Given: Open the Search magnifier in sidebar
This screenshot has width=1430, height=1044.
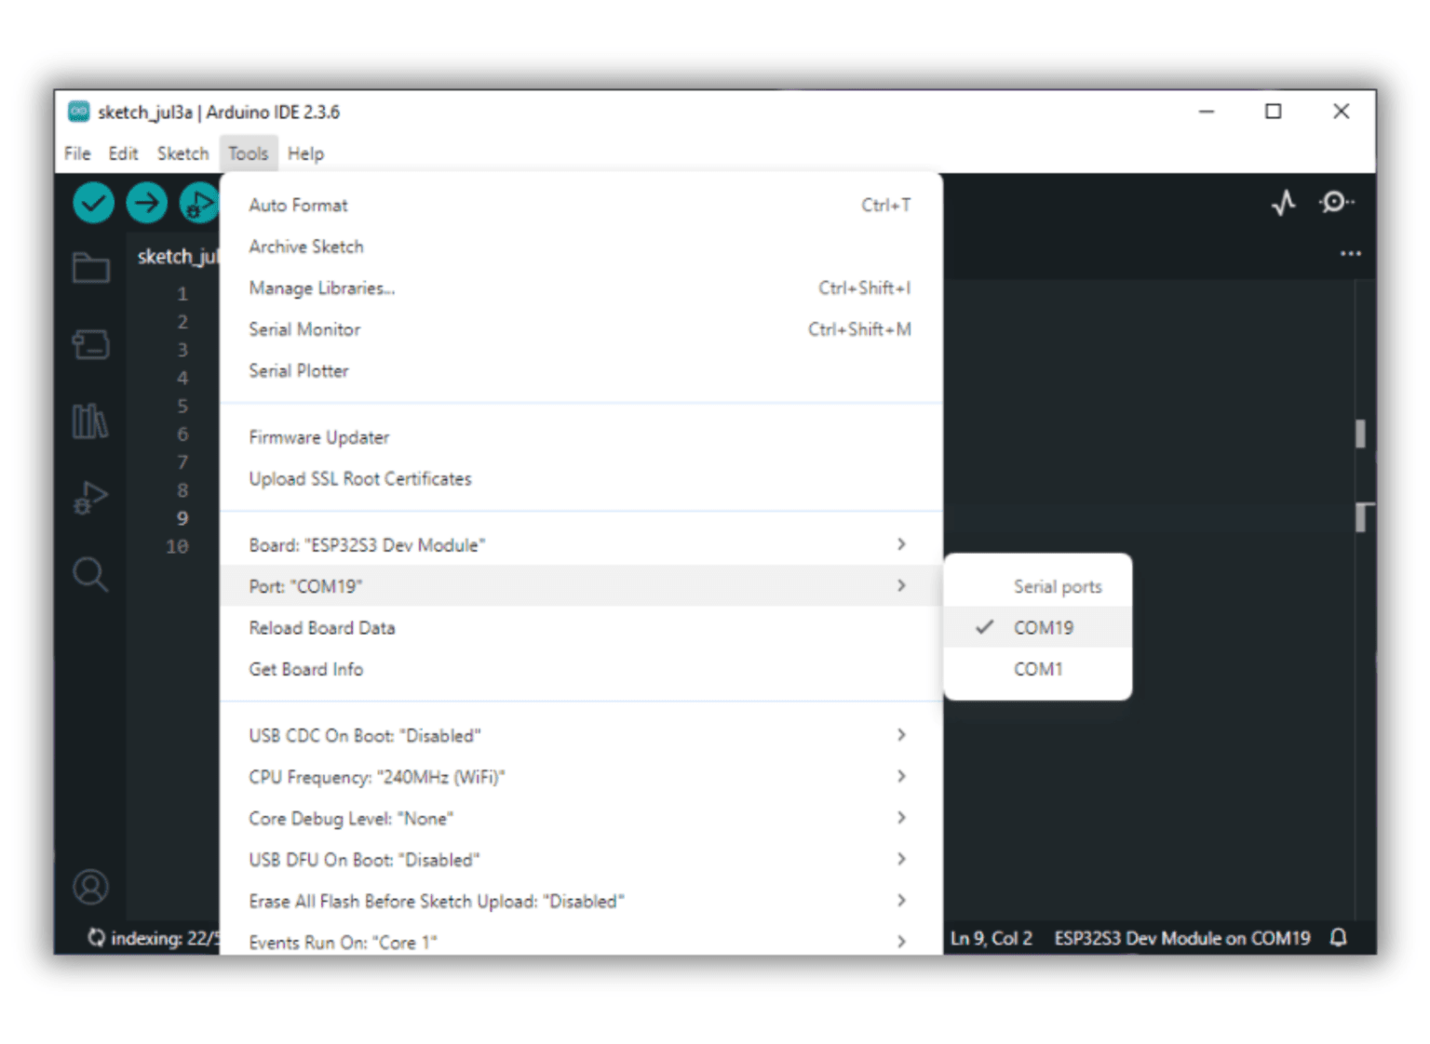Looking at the screenshot, I should pos(90,574).
